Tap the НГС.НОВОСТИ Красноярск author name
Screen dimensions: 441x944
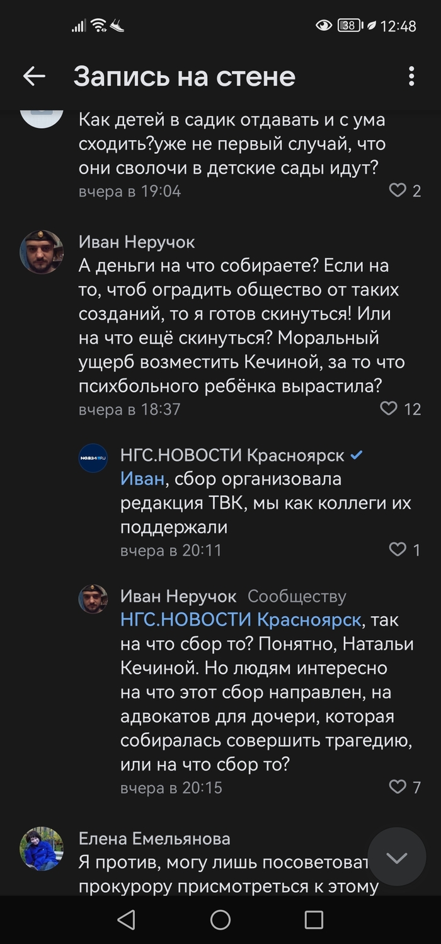click(232, 455)
